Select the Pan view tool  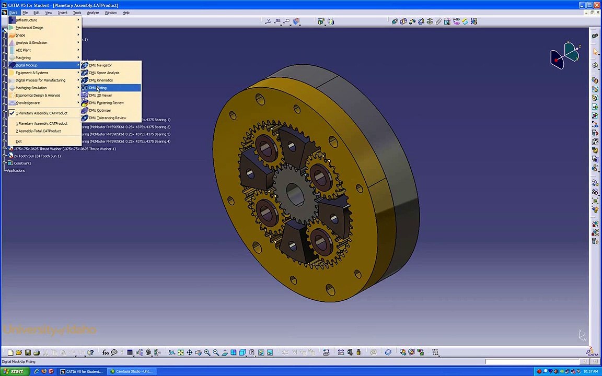(189, 352)
